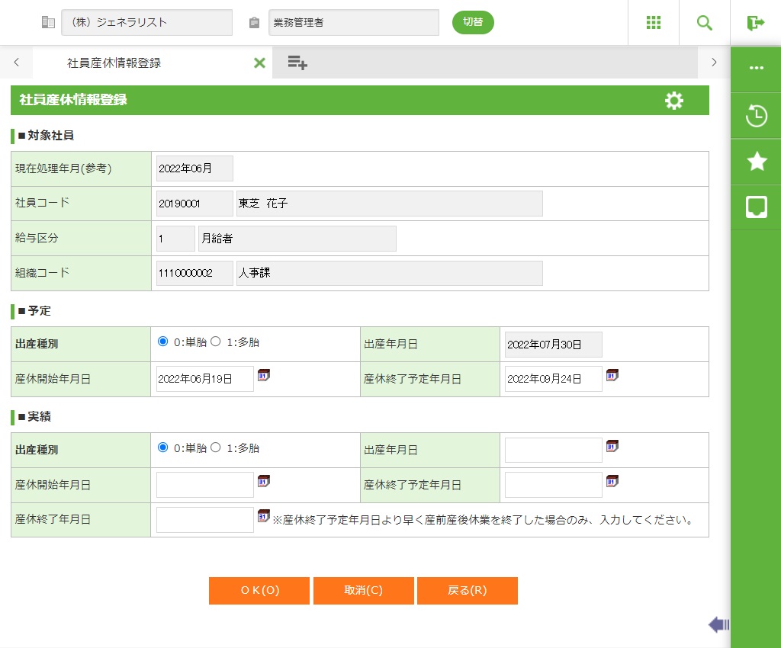Open calendar for planned maternity leave start date
Screen dimensions: 781x648
(x=264, y=375)
